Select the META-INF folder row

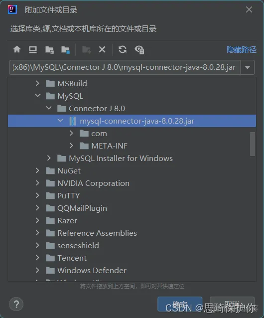(x=132, y=146)
